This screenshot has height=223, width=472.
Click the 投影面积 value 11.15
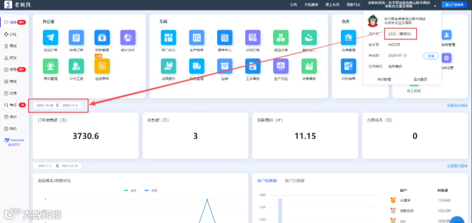(305, 136)
